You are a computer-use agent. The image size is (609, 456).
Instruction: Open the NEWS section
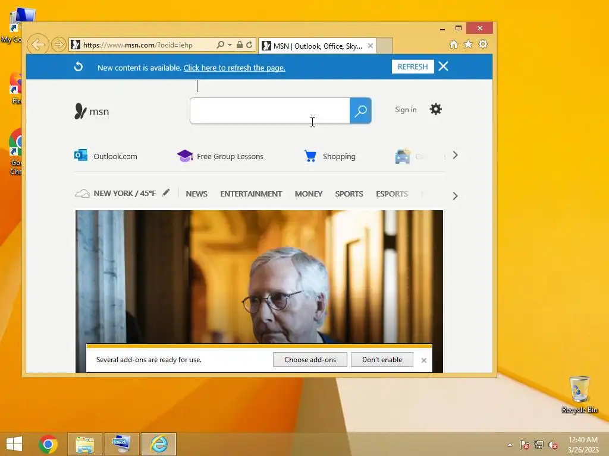196,194
